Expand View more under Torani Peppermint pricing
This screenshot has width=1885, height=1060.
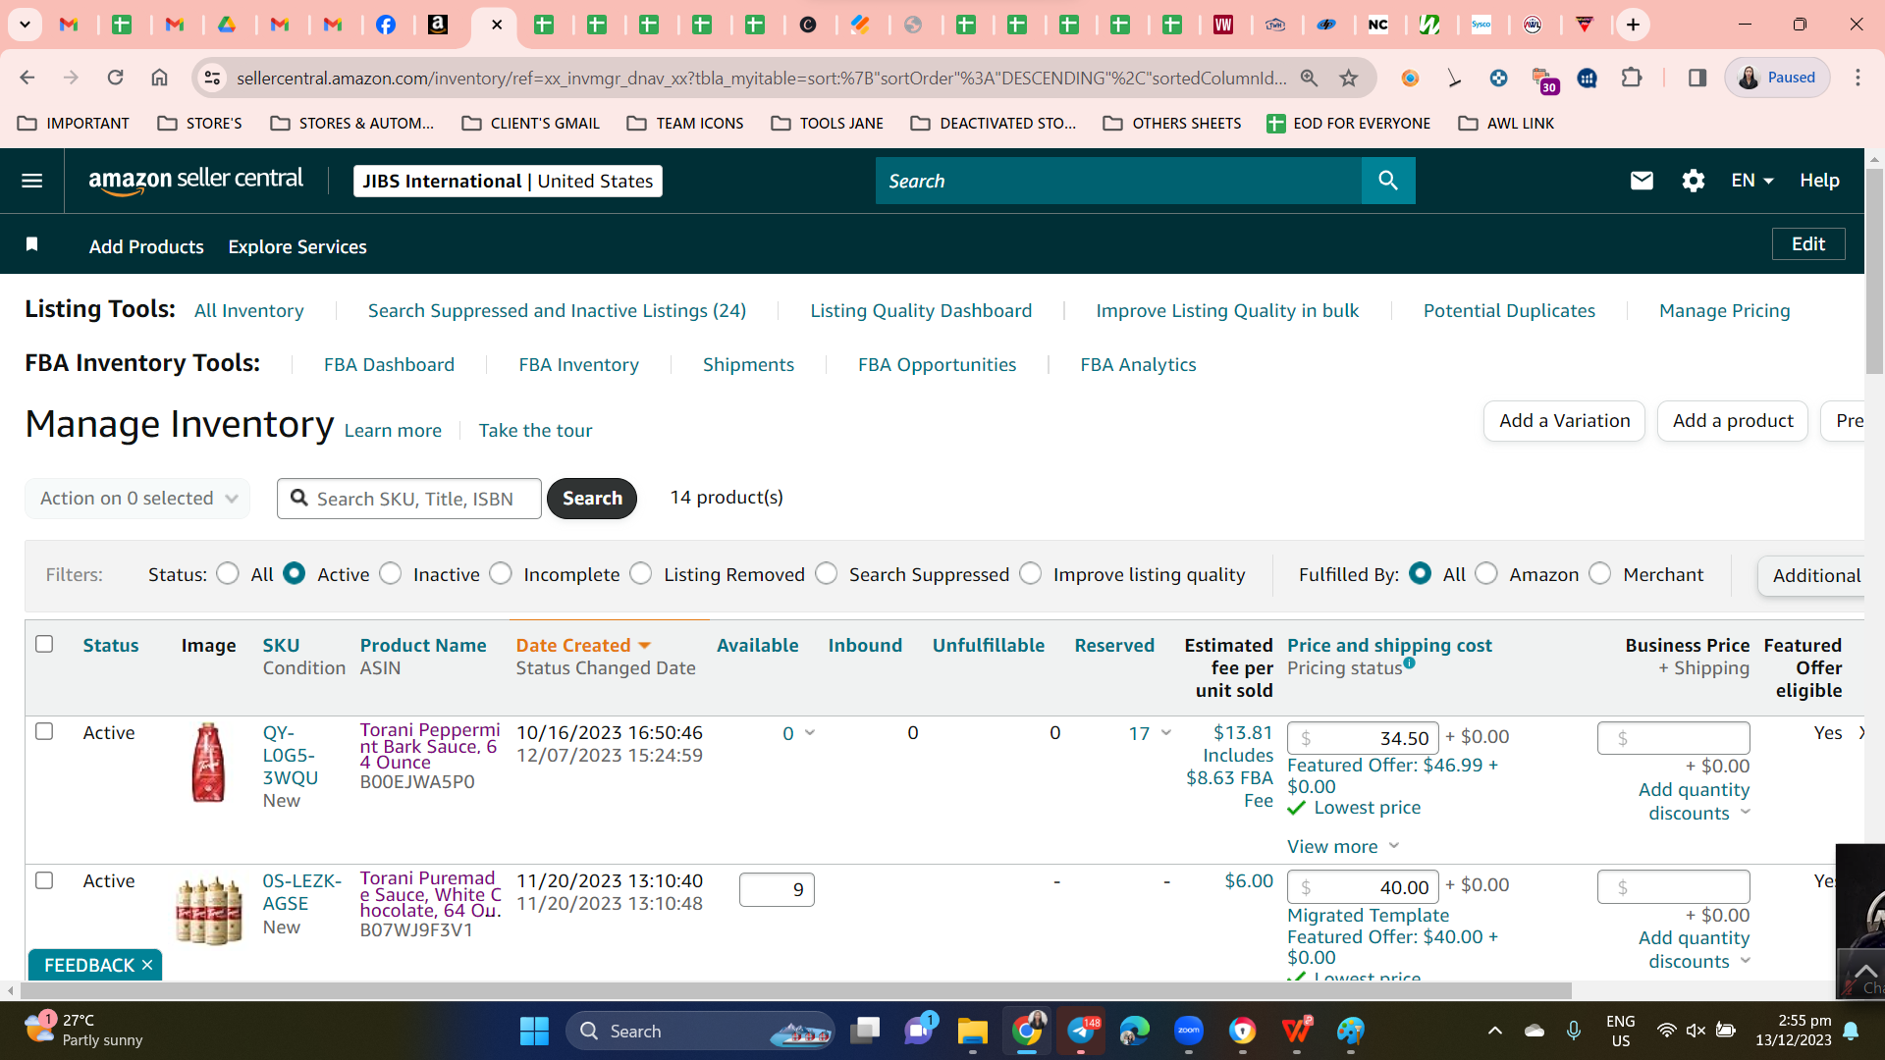point(1343,846)
